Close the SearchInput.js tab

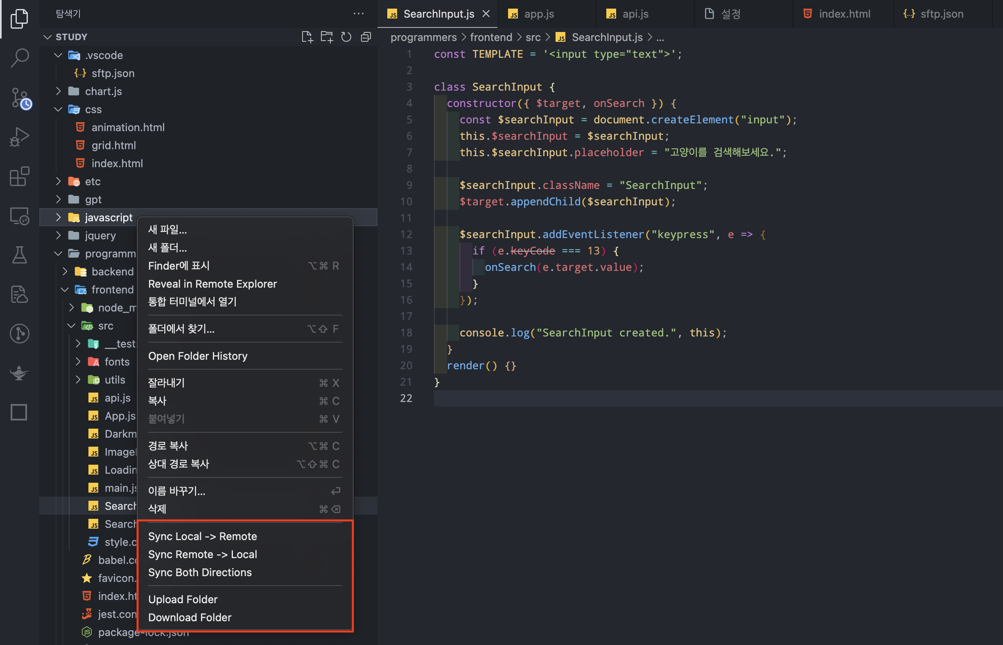click(x=486, y=14)
